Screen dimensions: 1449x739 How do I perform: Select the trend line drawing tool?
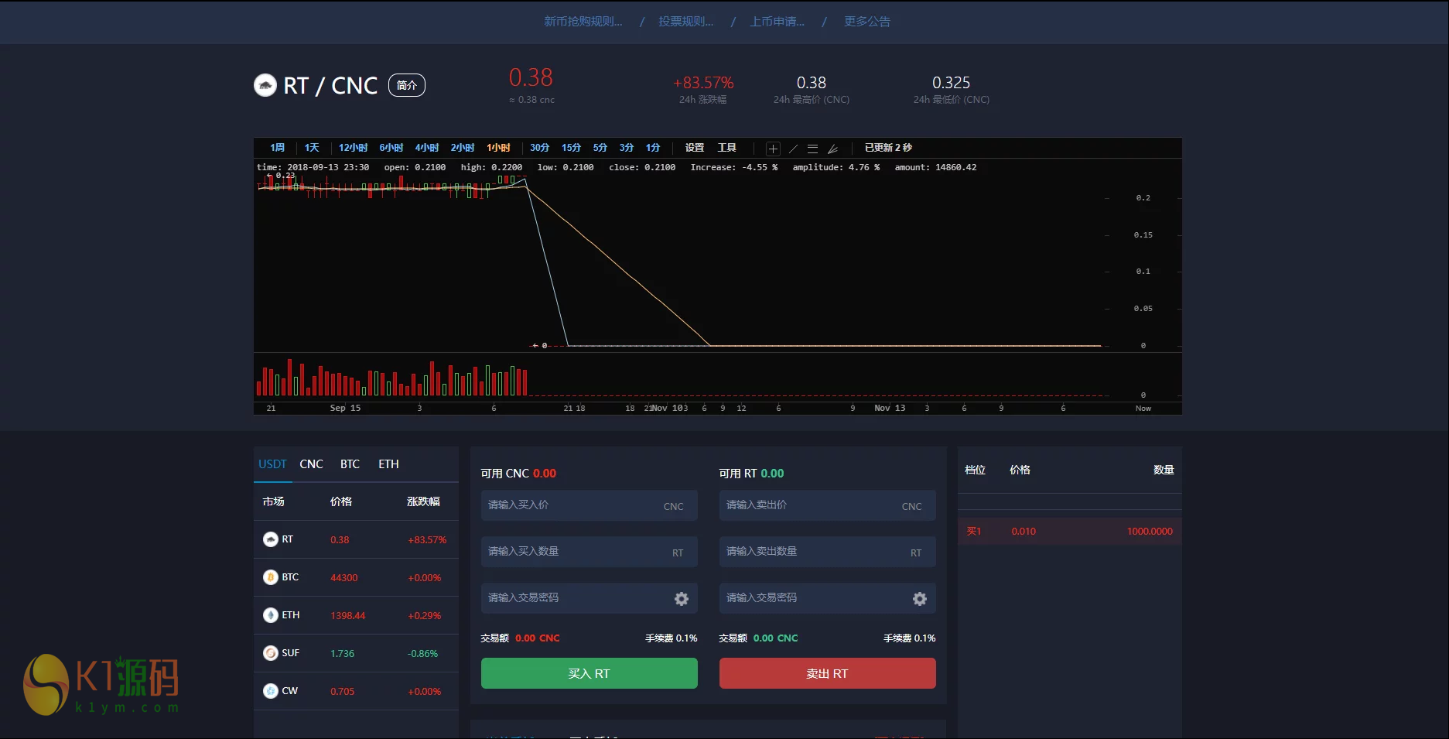coord(793,149)
